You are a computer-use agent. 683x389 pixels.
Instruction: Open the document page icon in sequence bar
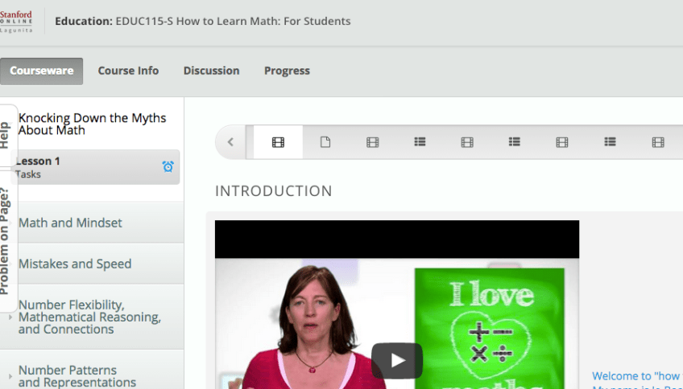tap(325, 142)
